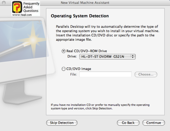Click the New Virtual Machine Assistant title
Screen dimensions: 170x131
point(85,3)
